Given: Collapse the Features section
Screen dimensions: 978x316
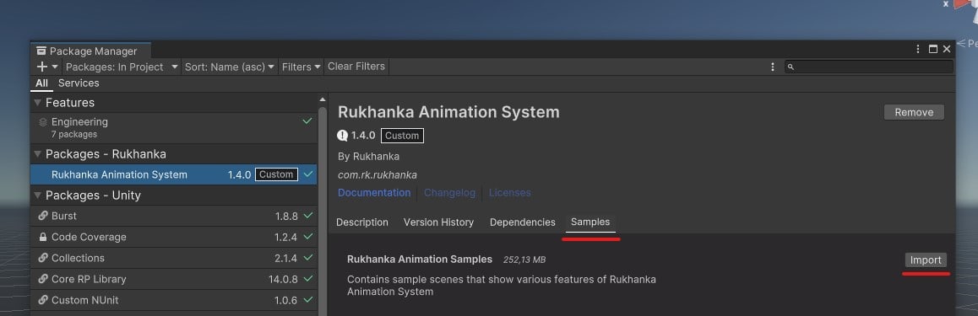Looking at the screenshot, I should [x=38, y=103].
